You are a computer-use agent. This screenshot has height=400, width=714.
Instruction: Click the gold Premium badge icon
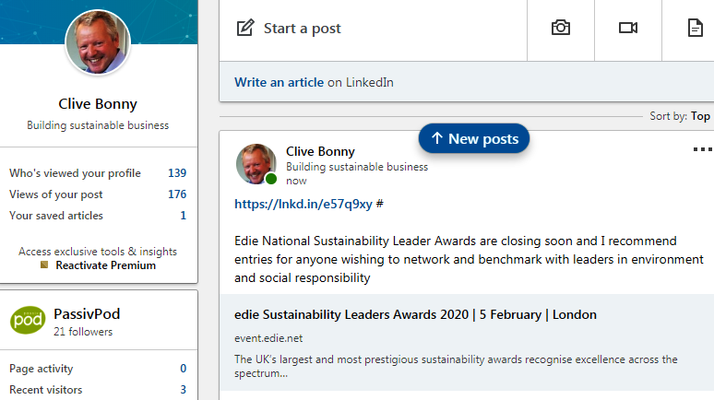[44, 265]
